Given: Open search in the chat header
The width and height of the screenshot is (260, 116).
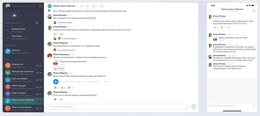Looking at the screenshot, I should tap(102, 6).
